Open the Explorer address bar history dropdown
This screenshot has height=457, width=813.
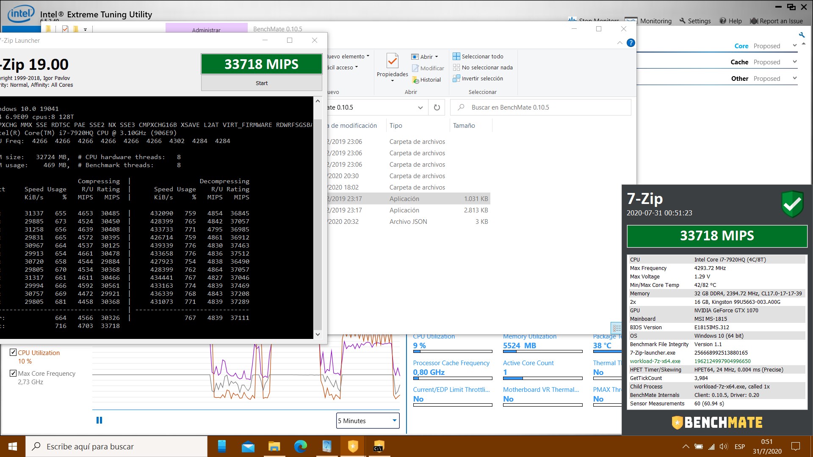[x=420, y=107]
